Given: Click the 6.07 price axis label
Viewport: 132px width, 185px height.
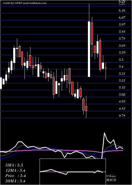Looking at the screenshot, I should pyautogui.click(x=122, y=18).
